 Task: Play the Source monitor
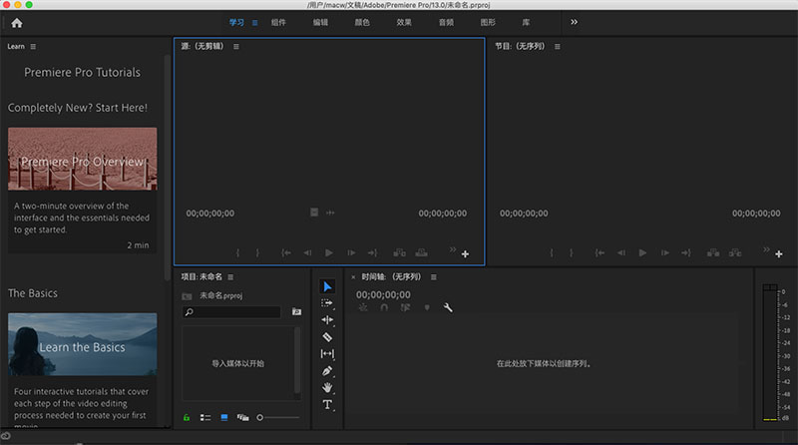[x=329, y=252]
